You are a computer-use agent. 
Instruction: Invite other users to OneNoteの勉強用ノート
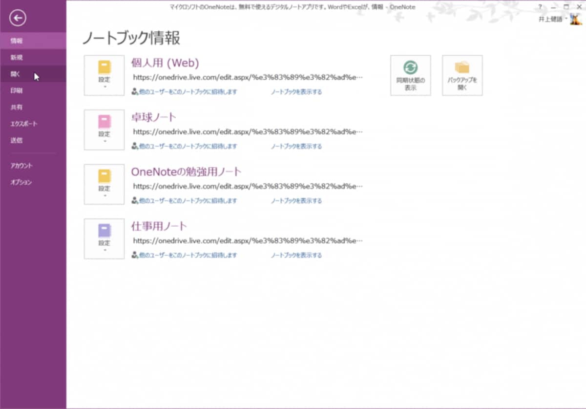tap(184, 201)
